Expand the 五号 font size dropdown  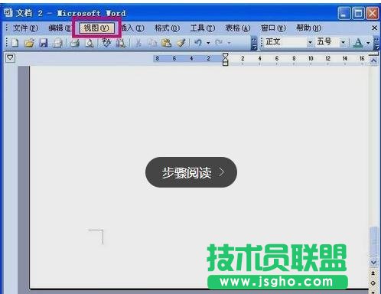coord(343,42)
